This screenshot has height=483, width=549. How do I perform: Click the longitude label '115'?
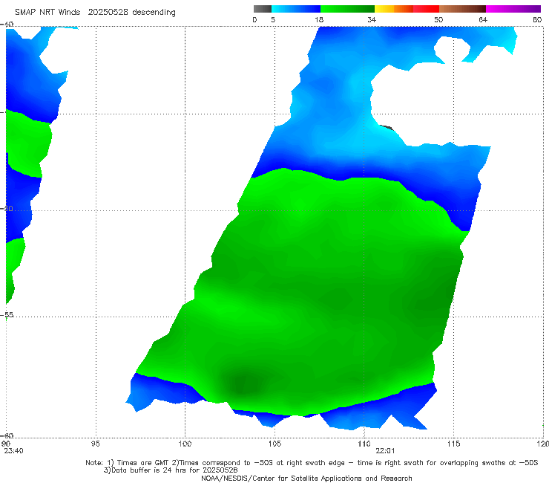pos(453,444)
